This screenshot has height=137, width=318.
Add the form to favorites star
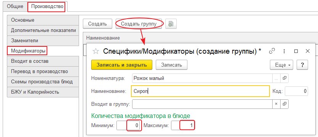pos(95,51)
